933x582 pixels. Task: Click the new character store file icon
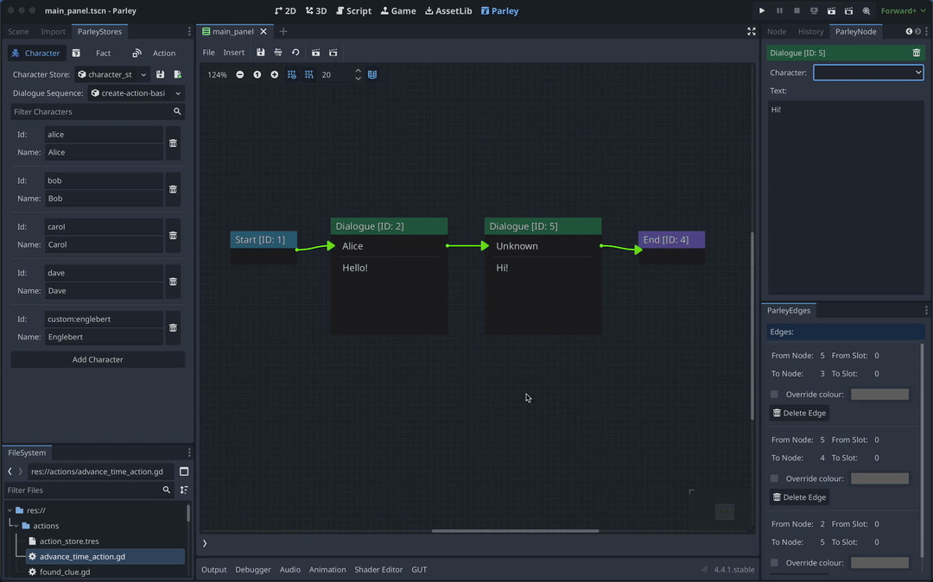tap(178, 75)
